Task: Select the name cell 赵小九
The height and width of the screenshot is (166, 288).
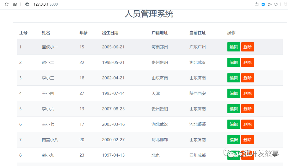Action: 48,155
